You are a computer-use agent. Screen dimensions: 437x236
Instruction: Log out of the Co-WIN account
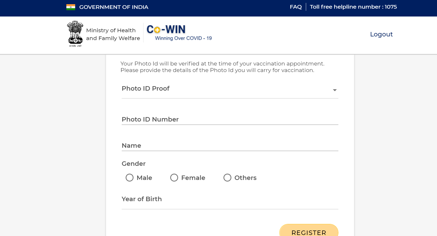click(x=381, y=34)
